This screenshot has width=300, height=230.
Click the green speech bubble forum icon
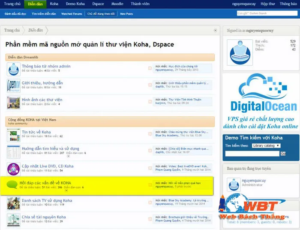click(12, 185)
